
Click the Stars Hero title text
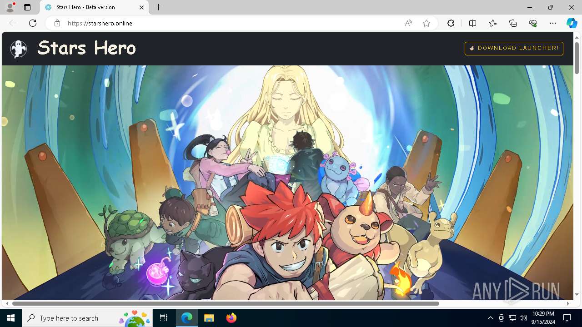coord(86,48)
